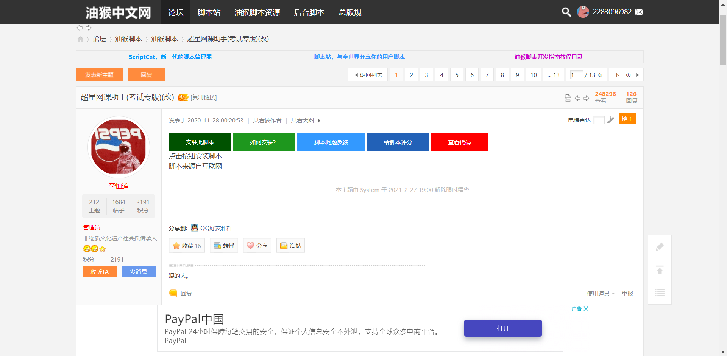The height and width of the screenshot is (356, 727).
Task: Click the page vertical scrollbar thumb
Action: [x=723, y=40]
